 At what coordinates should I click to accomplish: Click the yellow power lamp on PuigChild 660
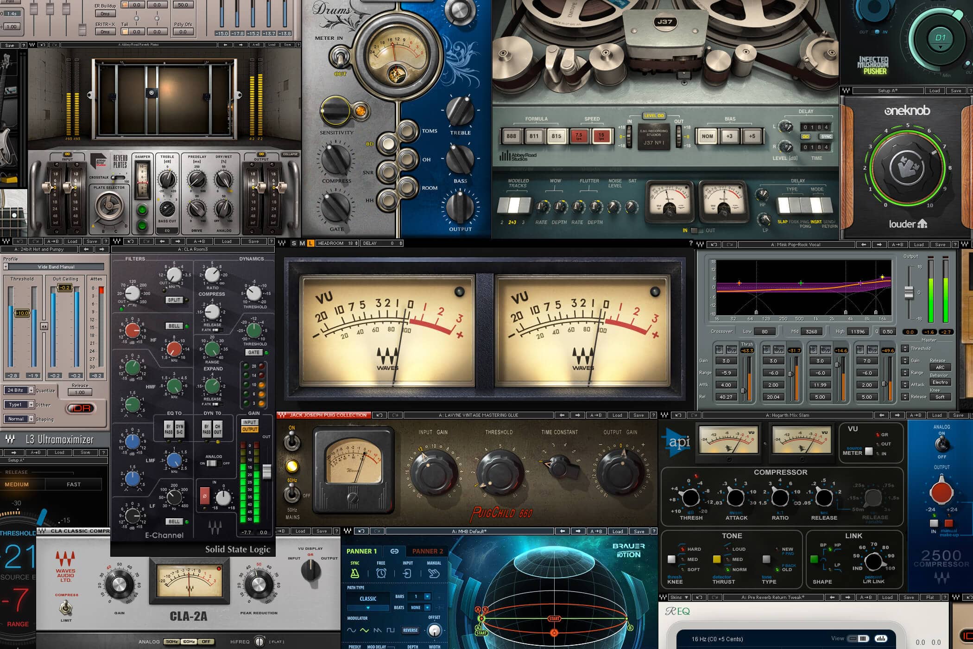[x=291, y=466]
